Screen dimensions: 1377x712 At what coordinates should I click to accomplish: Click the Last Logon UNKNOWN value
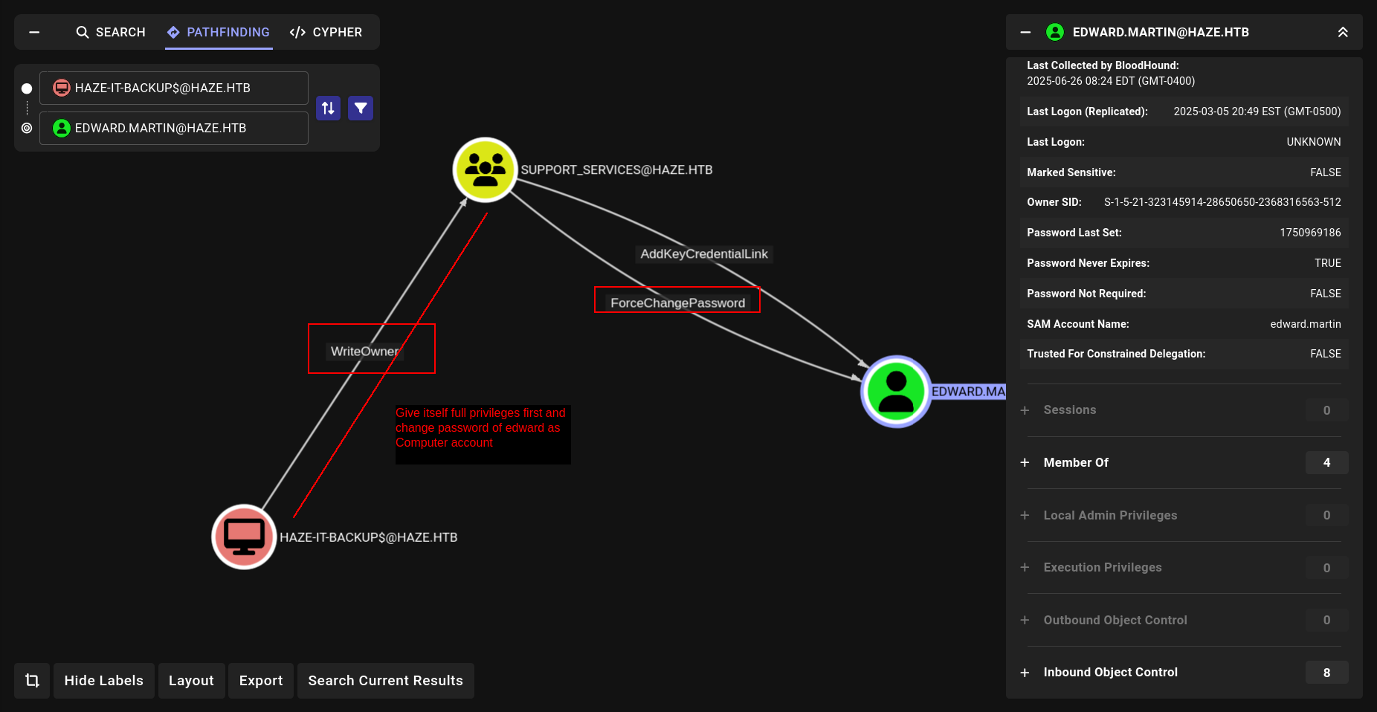pyautogui.click(x=1314, y=142)
